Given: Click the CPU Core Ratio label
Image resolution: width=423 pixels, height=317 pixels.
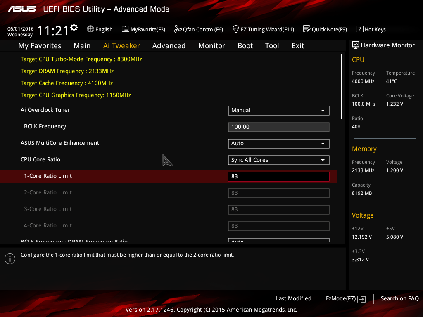Looking at the screenshot, I should 40,159.
